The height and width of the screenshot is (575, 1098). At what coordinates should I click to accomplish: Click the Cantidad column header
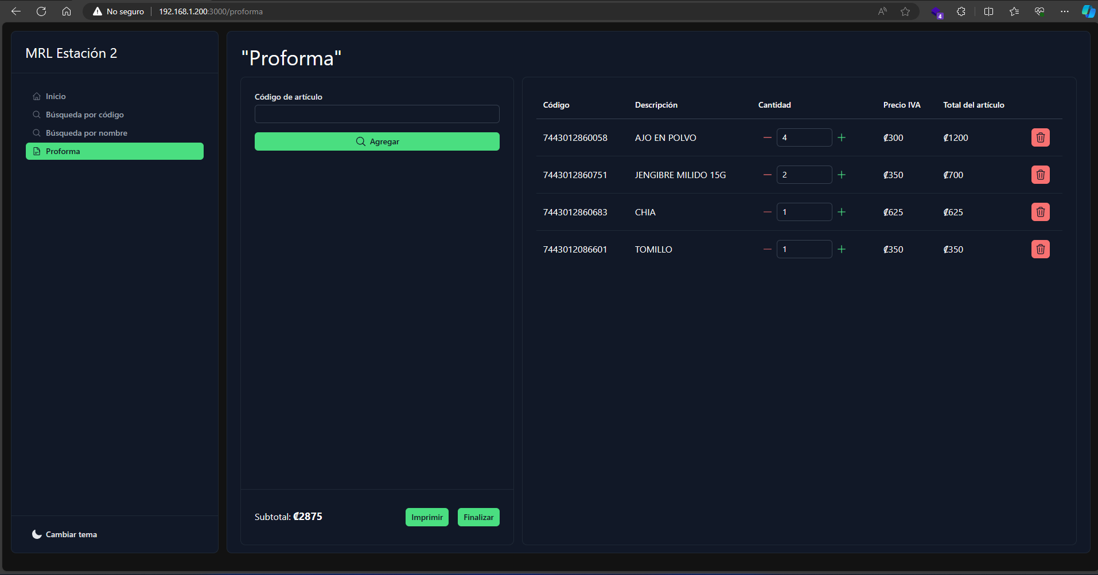[774, 105]
